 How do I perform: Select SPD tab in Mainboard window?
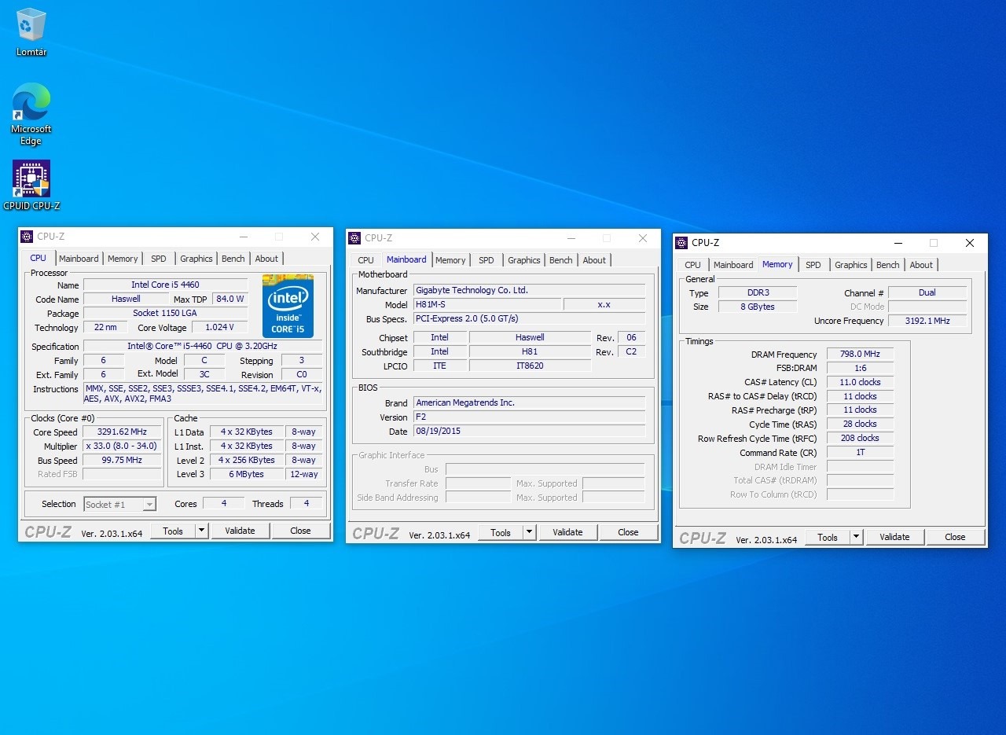(x=486, y=260)
